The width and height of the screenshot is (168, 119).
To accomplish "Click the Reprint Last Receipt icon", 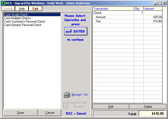I will (66, 105).
